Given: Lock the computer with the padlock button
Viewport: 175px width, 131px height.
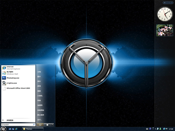Looking at the screenshot, I should [x=47, y=125].
